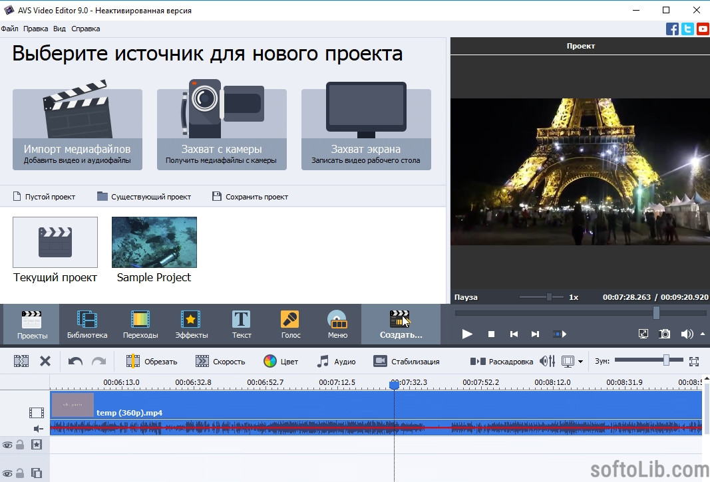
Task: Hide the overlay track with eye icon
Action: (7, 474)
